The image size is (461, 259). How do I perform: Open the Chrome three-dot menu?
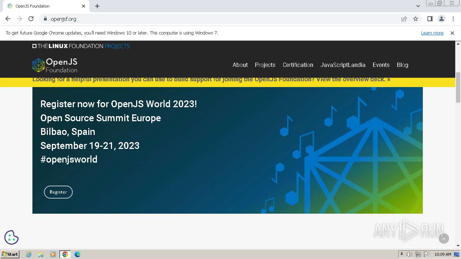pos(453,19)
